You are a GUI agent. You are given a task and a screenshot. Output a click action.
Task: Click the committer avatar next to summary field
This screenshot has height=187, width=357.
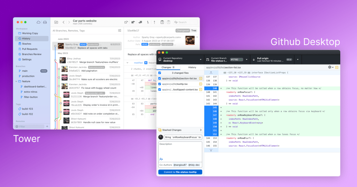(160, 137)
